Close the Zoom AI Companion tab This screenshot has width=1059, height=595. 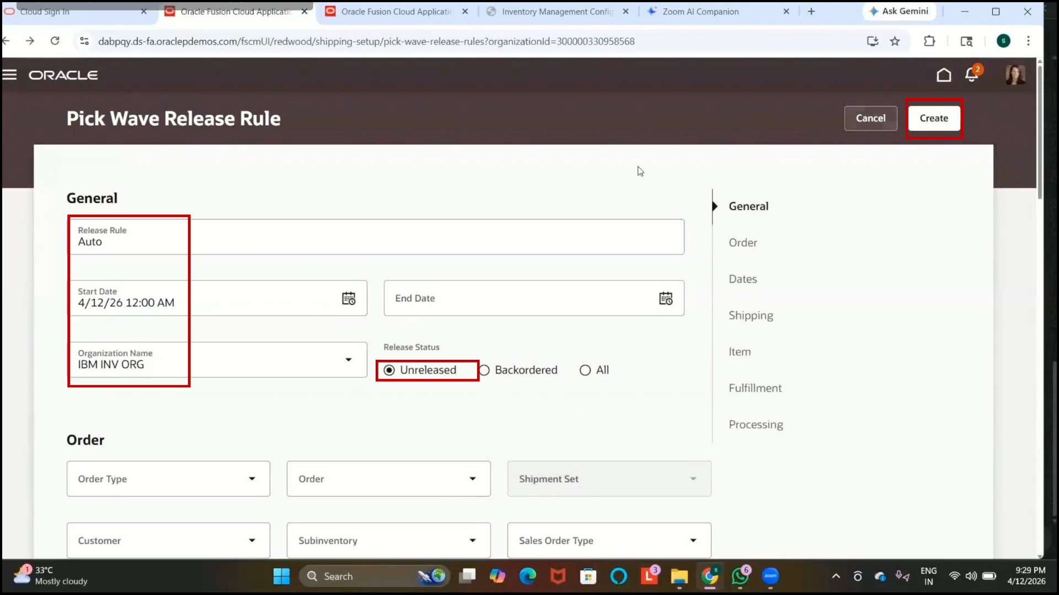[786, 11]
